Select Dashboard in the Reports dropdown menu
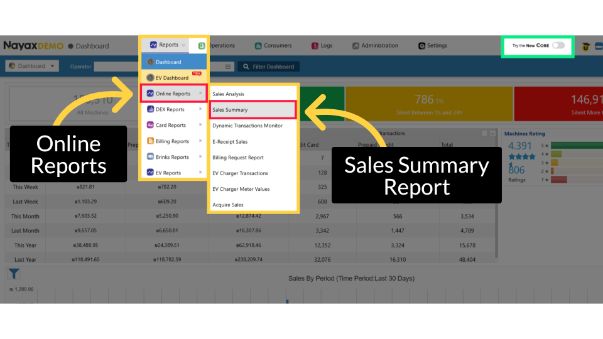 coord(174,62)
